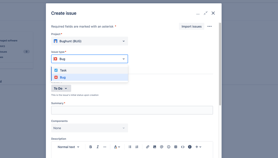Toggle bold formatting in description
This screenshot has width=278, height=158.
[91, 147]
